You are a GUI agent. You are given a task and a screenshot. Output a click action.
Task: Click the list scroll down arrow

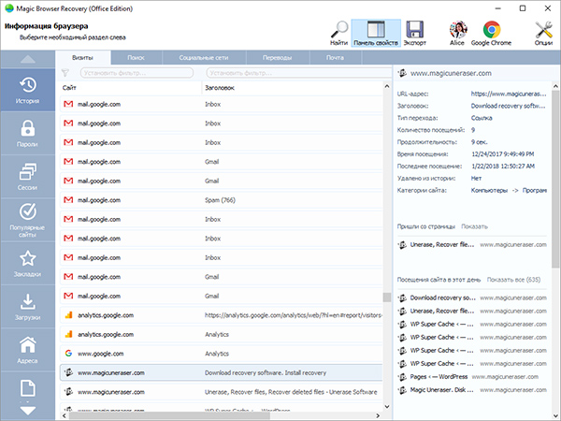pyautogui.click(x=387, y=406)
